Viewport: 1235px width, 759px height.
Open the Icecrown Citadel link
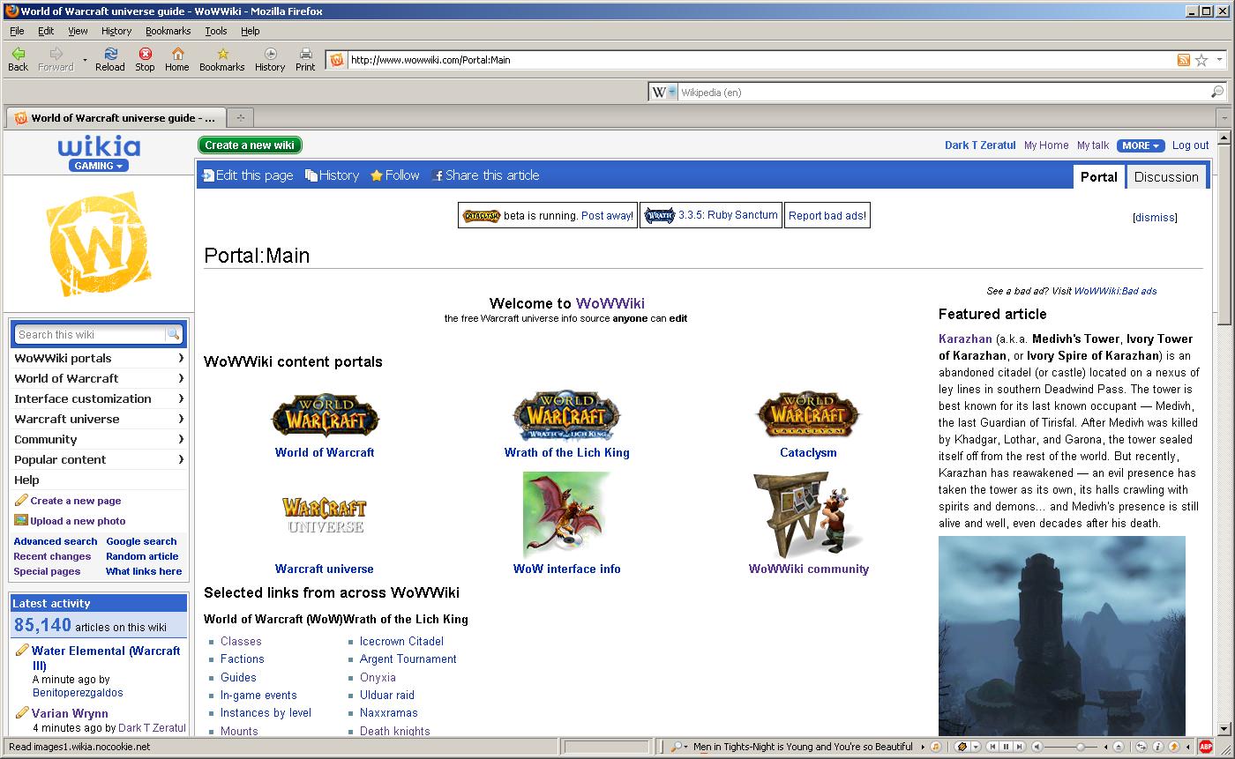(x=401, y=641)
